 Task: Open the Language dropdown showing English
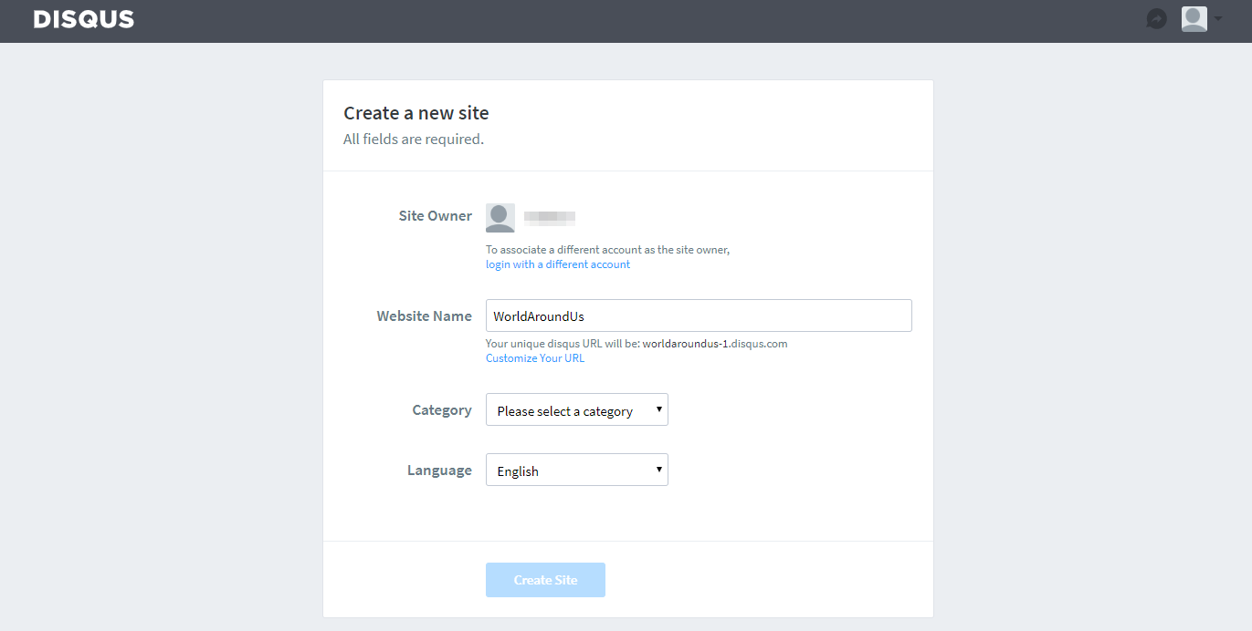tap(577, 470)
